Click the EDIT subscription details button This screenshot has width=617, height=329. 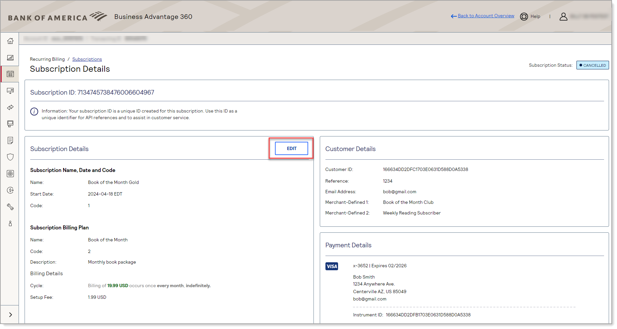pyautogui.click(x=292, y=148)
